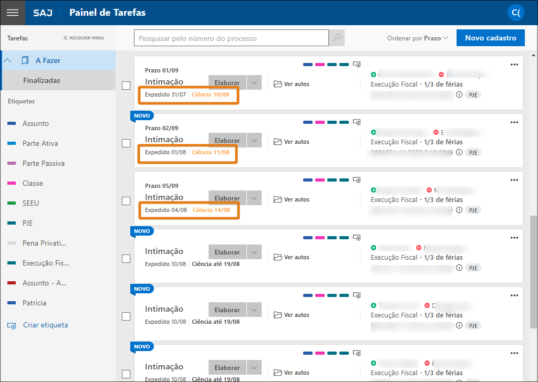This screenshot has height=382, width=538.
Task: Show process info icon on Prazo 05/09 card
Action: point(459,210)
